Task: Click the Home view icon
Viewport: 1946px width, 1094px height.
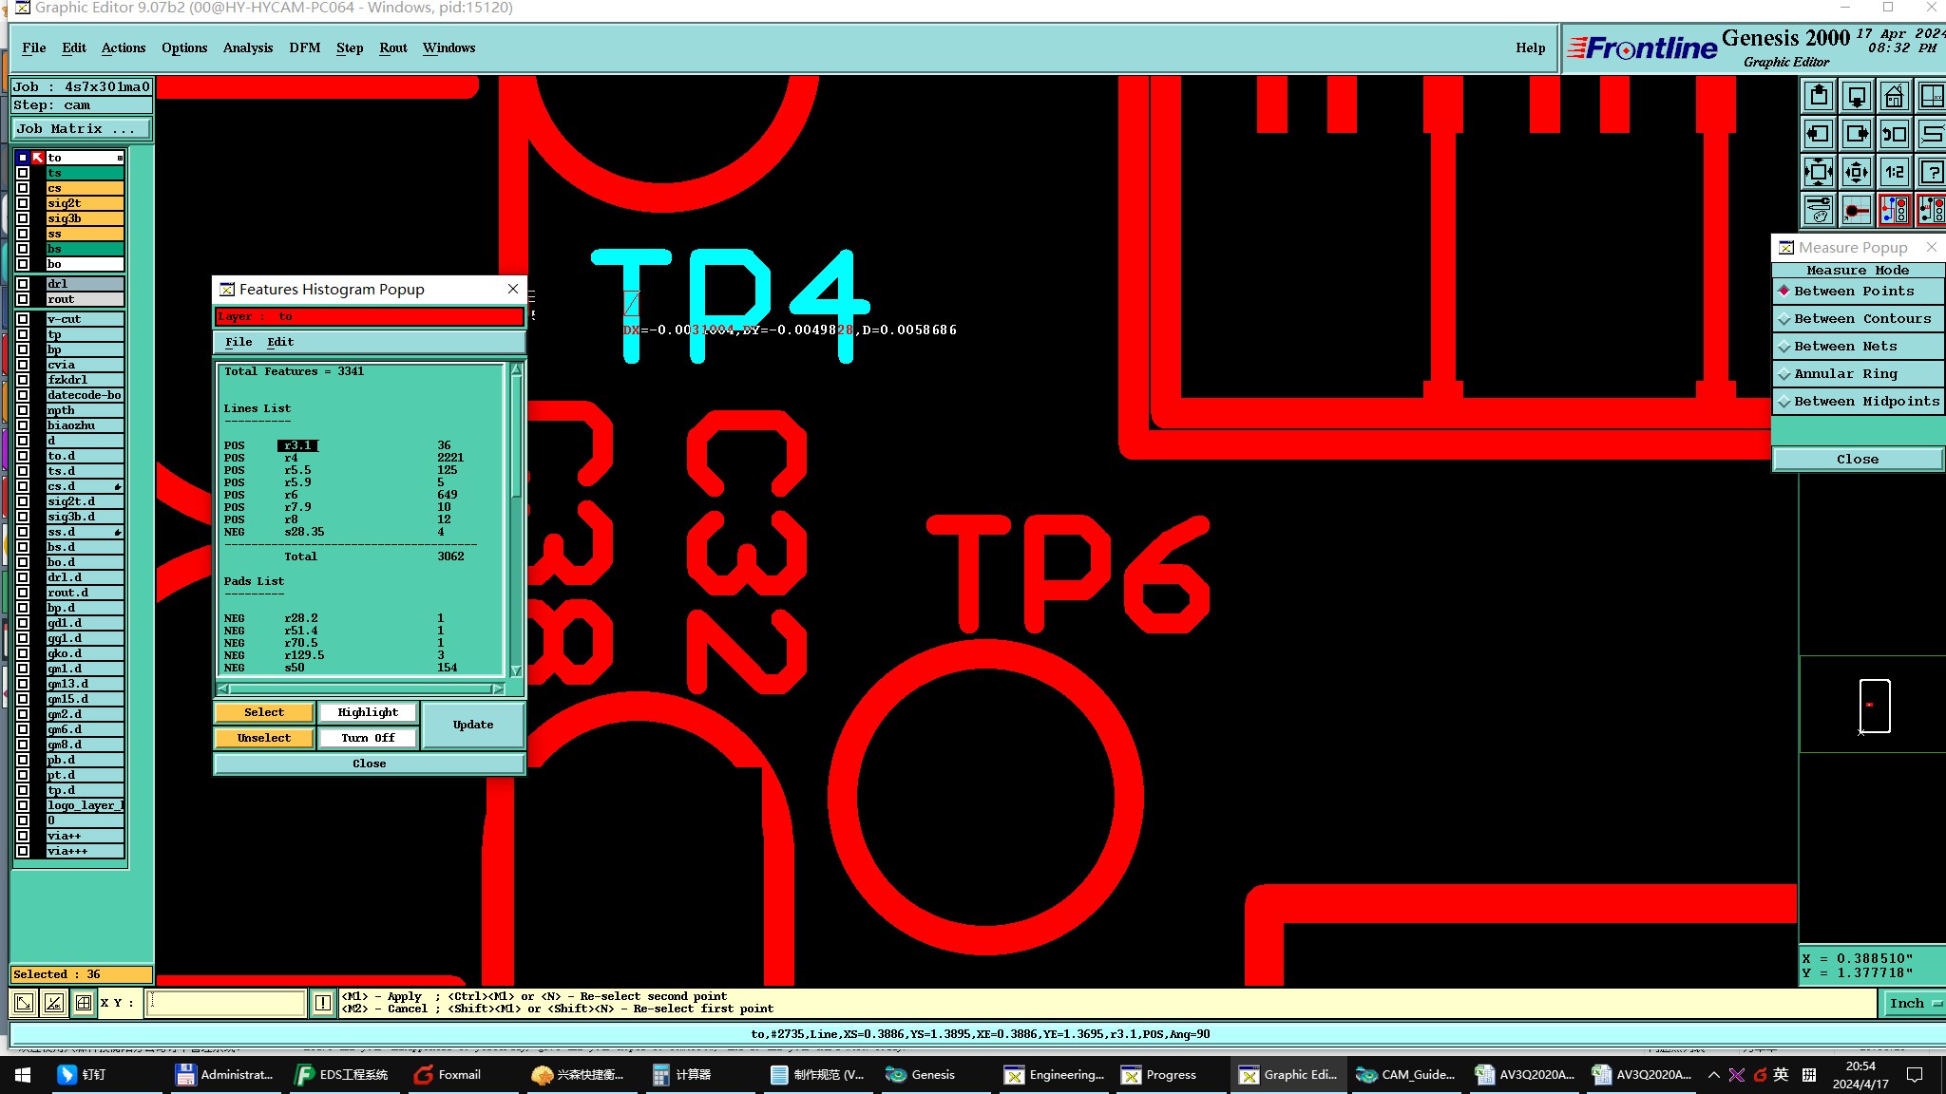Action: pos(1894,96)
